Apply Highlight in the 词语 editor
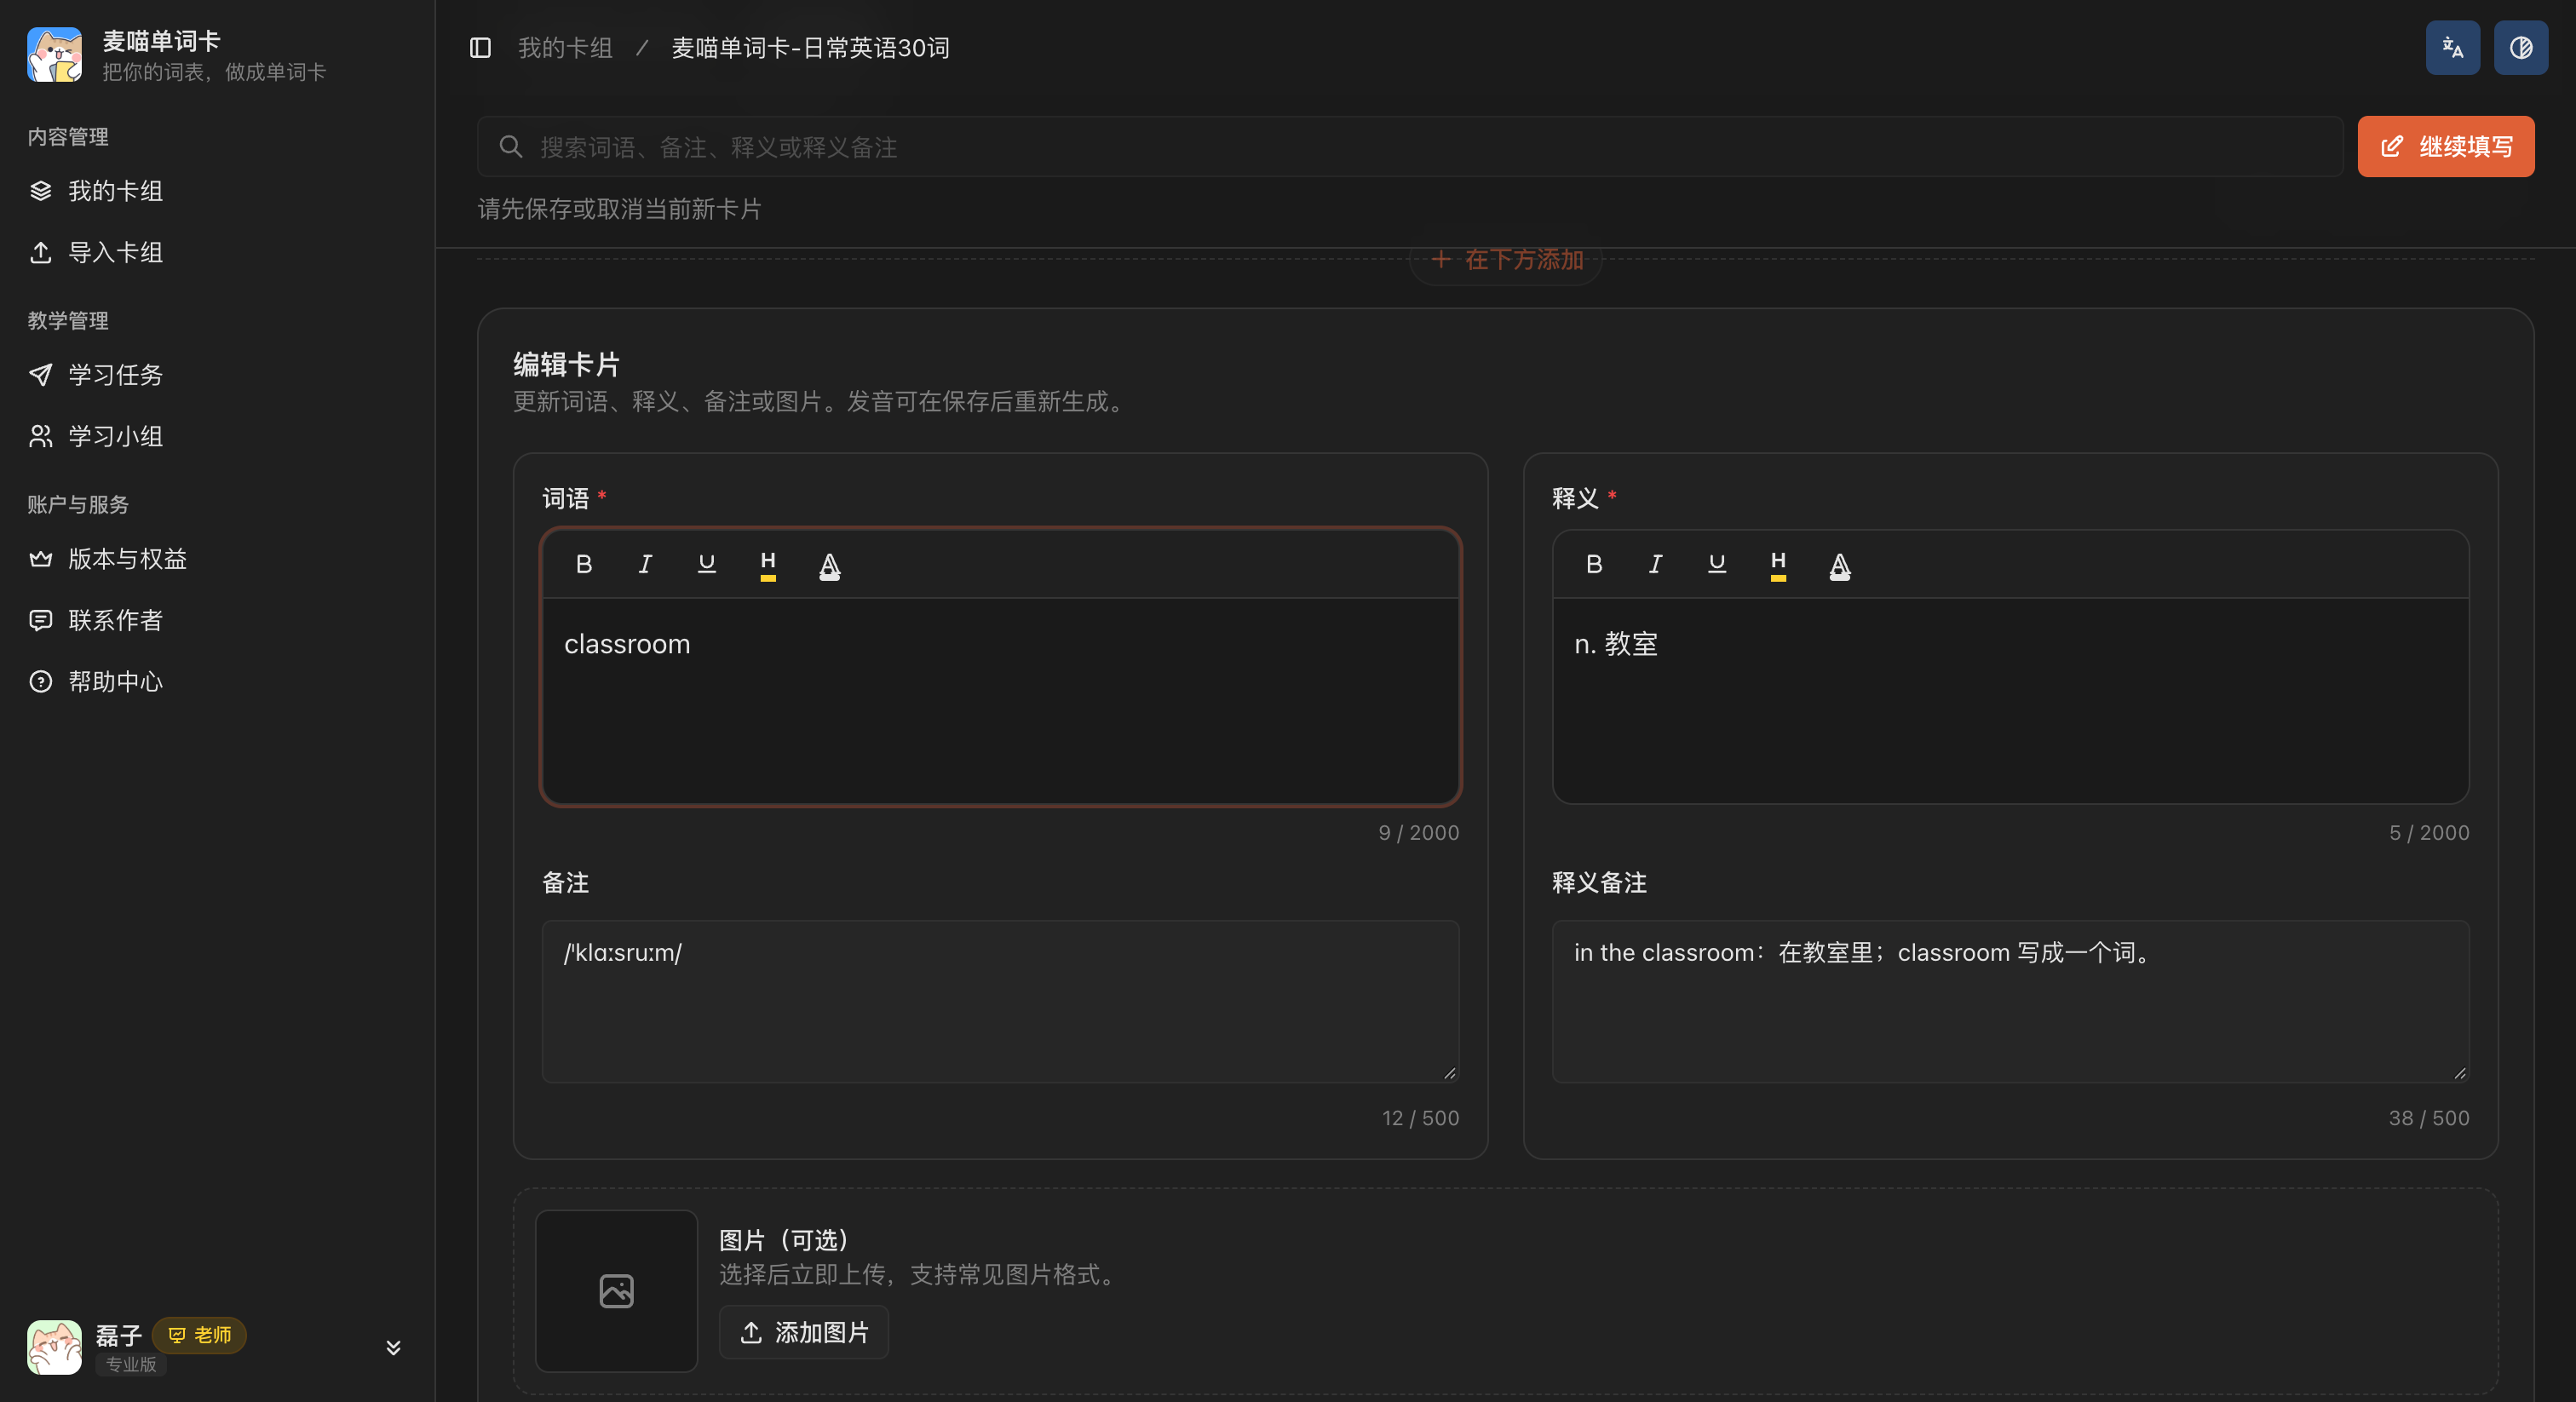The image size is (2576, 1402). 768,565
